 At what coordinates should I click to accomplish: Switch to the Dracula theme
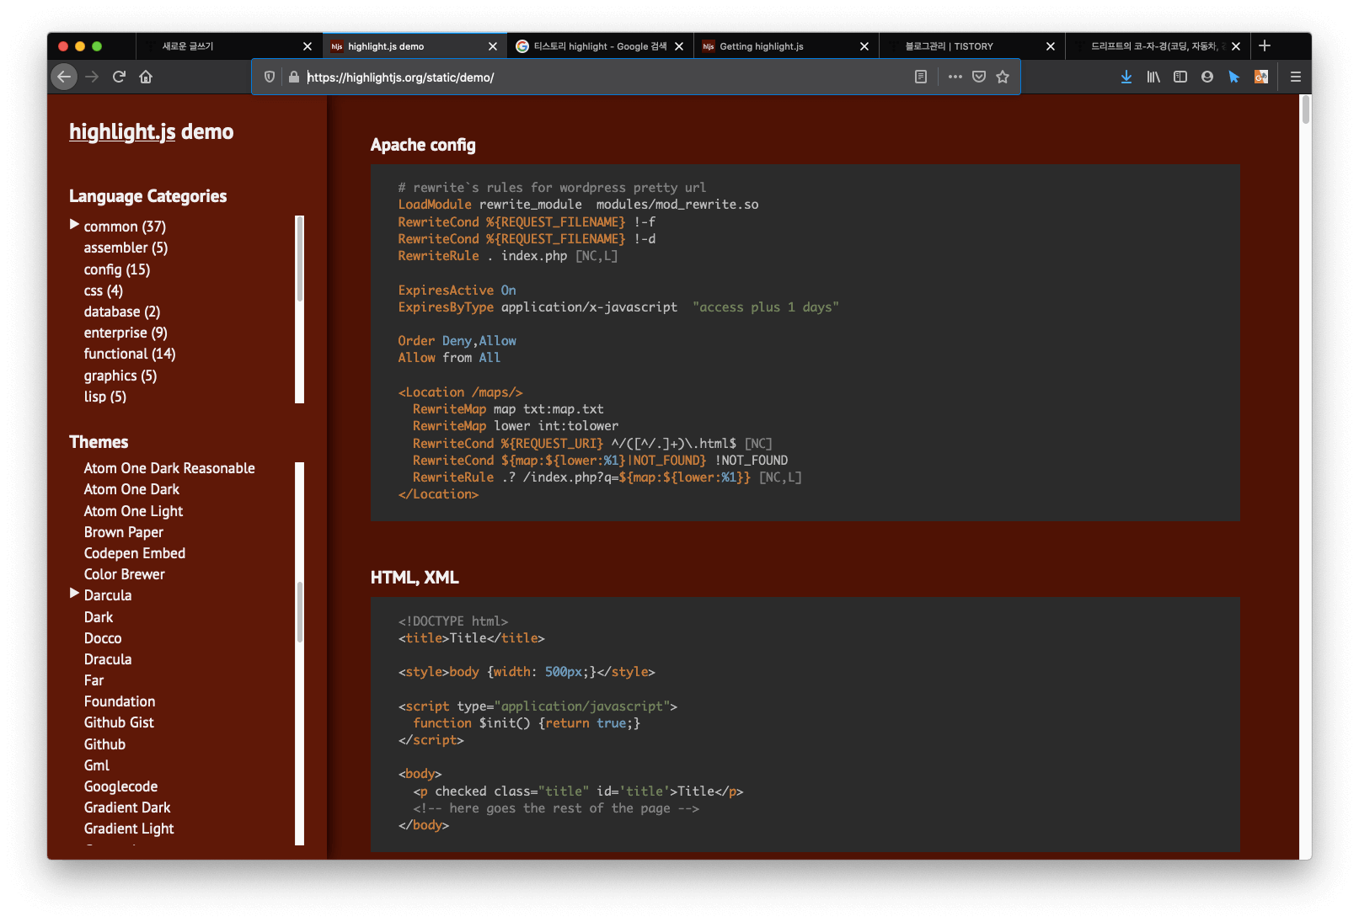click(x=108, y=659)
